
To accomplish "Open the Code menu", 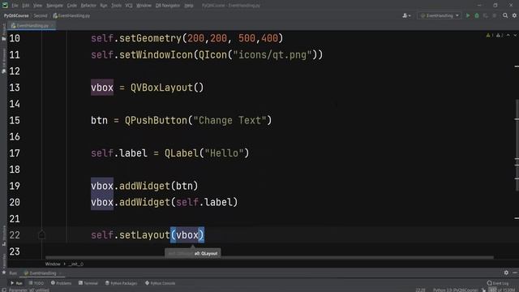I will (72, 6).
